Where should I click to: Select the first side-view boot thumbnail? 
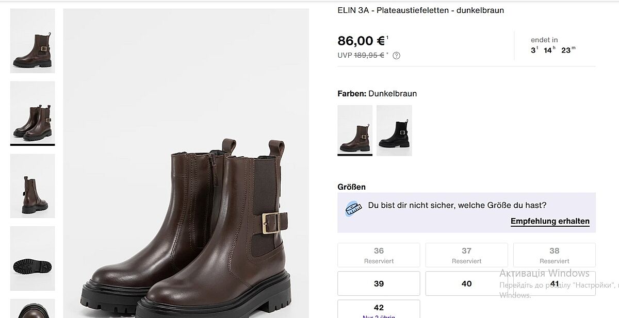[32, 41]
